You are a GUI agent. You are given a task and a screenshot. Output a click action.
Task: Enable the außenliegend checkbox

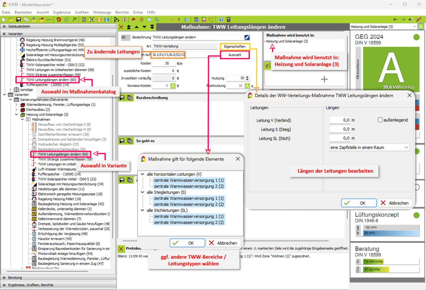click(x=380, y=120)
